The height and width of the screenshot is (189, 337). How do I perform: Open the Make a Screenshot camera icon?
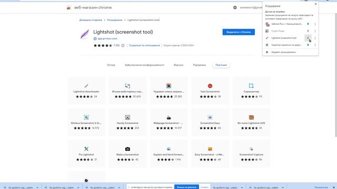pos(127,149)
